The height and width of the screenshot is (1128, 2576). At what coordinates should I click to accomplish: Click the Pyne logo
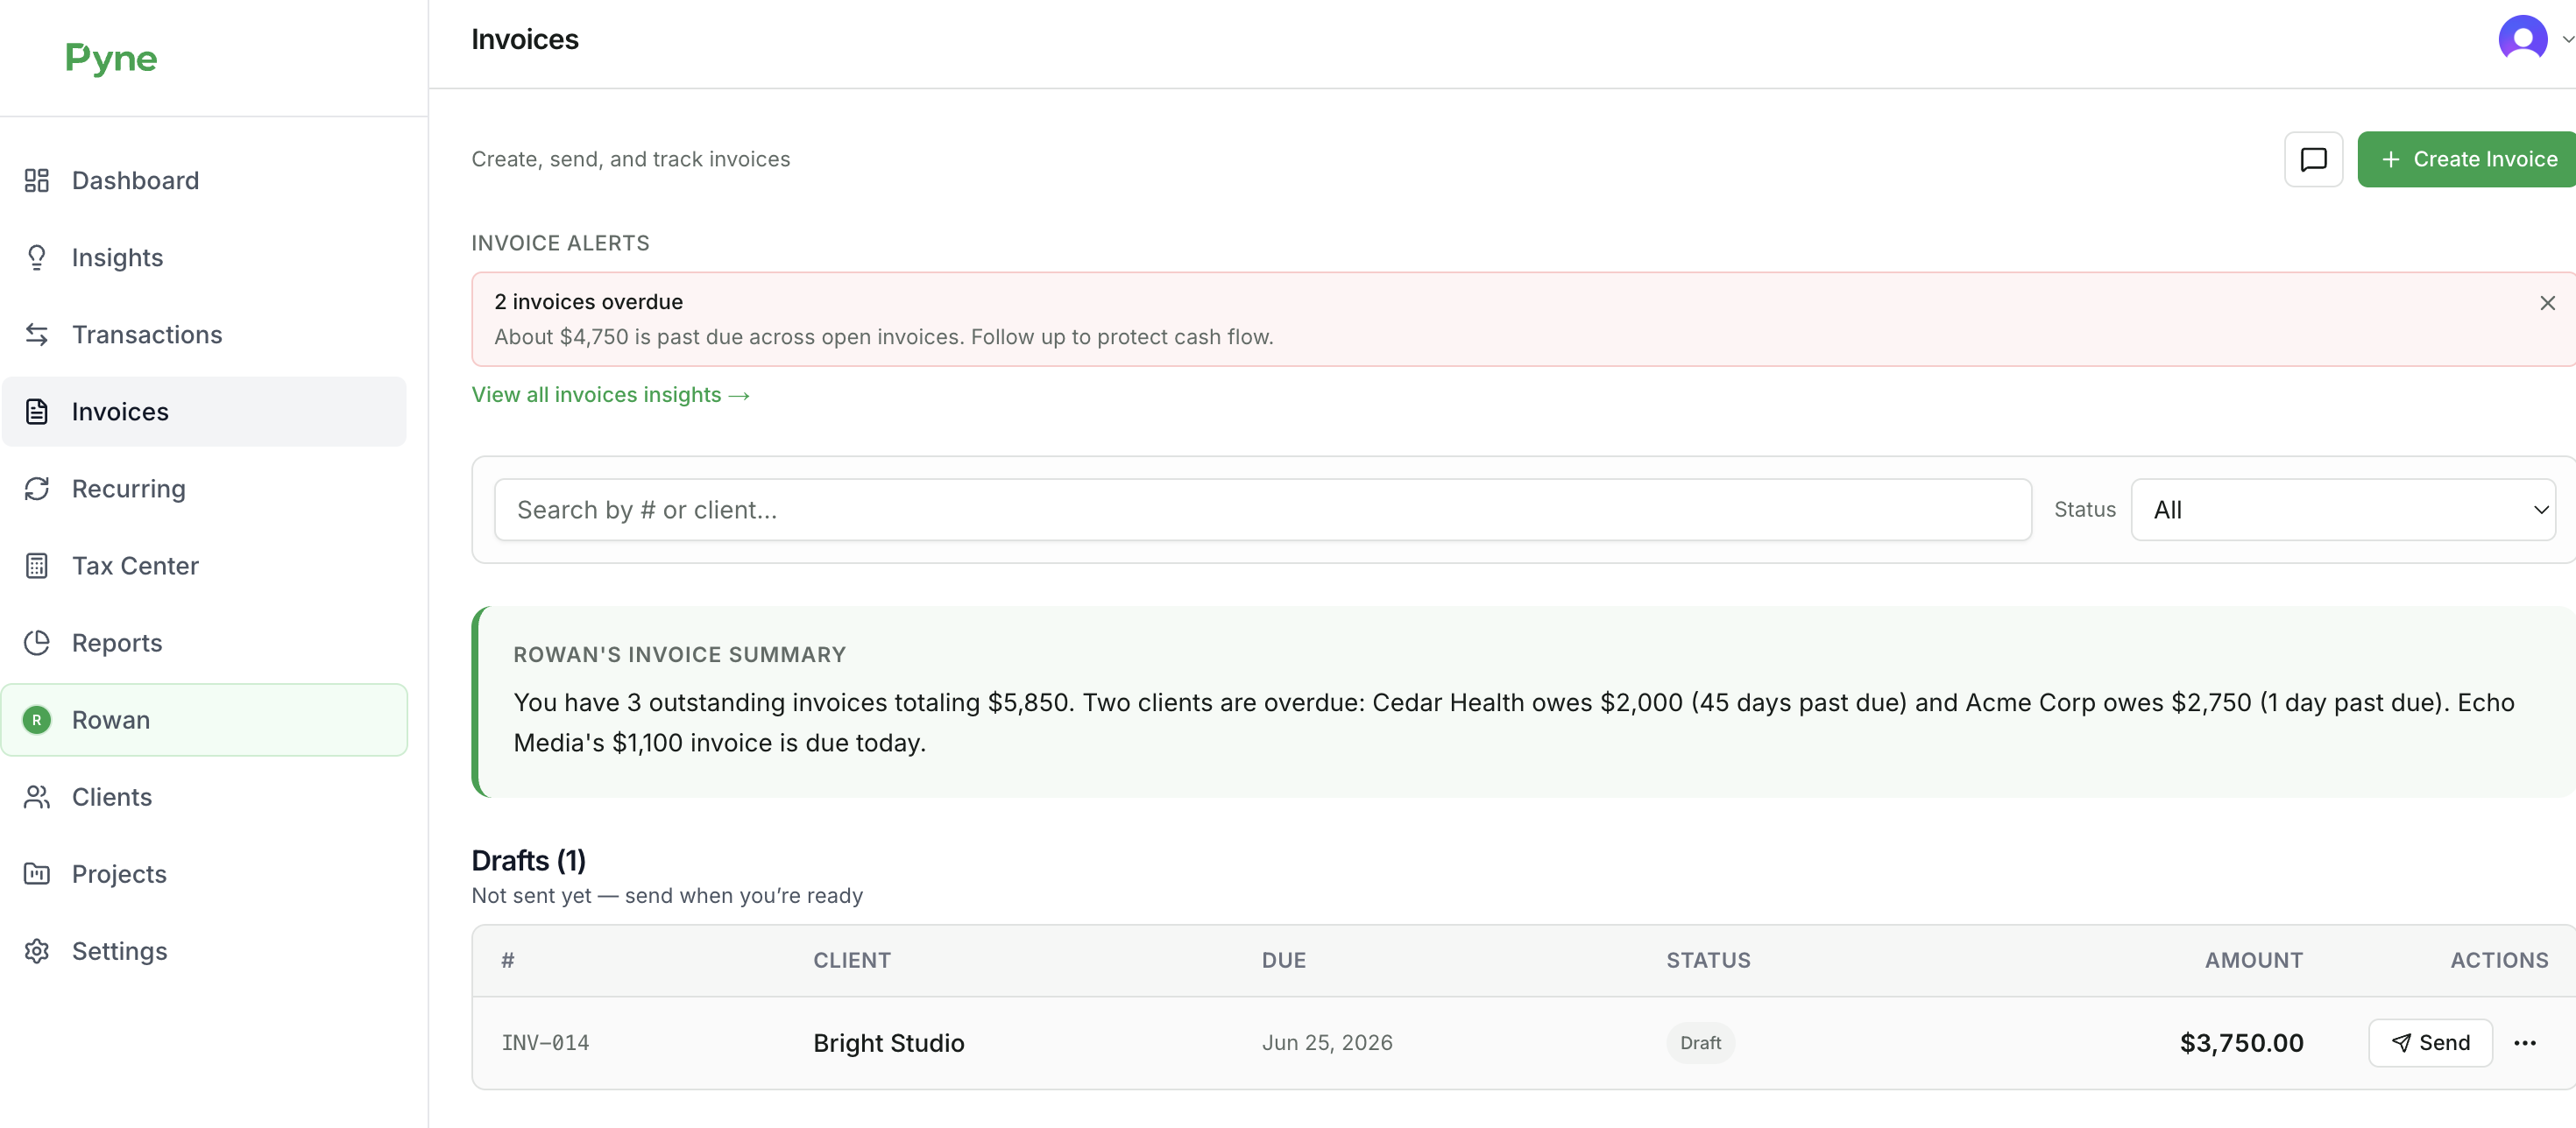[x=111, y=58]
